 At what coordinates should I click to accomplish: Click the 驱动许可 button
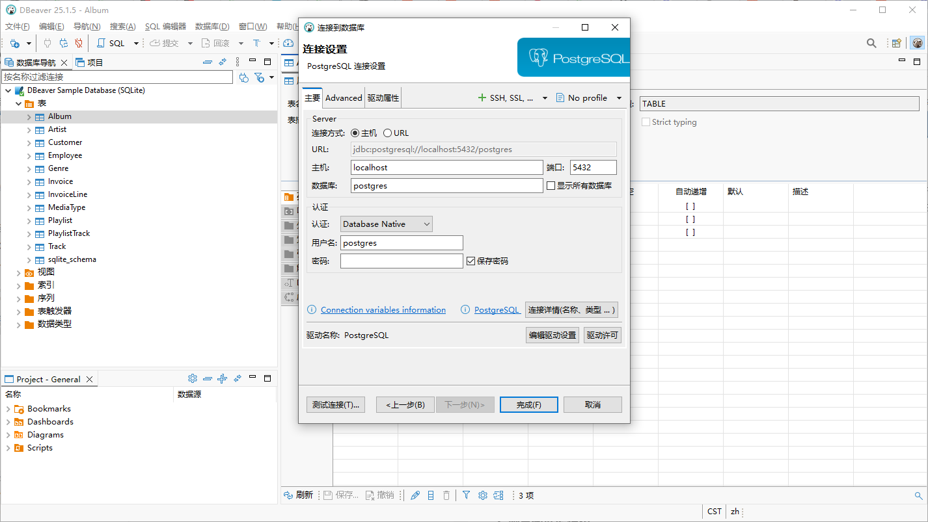(603, 335)
